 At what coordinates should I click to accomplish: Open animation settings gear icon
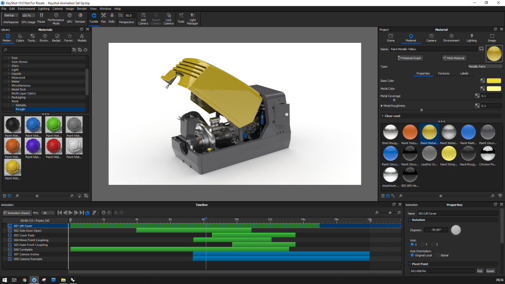(x=104, y=213)
